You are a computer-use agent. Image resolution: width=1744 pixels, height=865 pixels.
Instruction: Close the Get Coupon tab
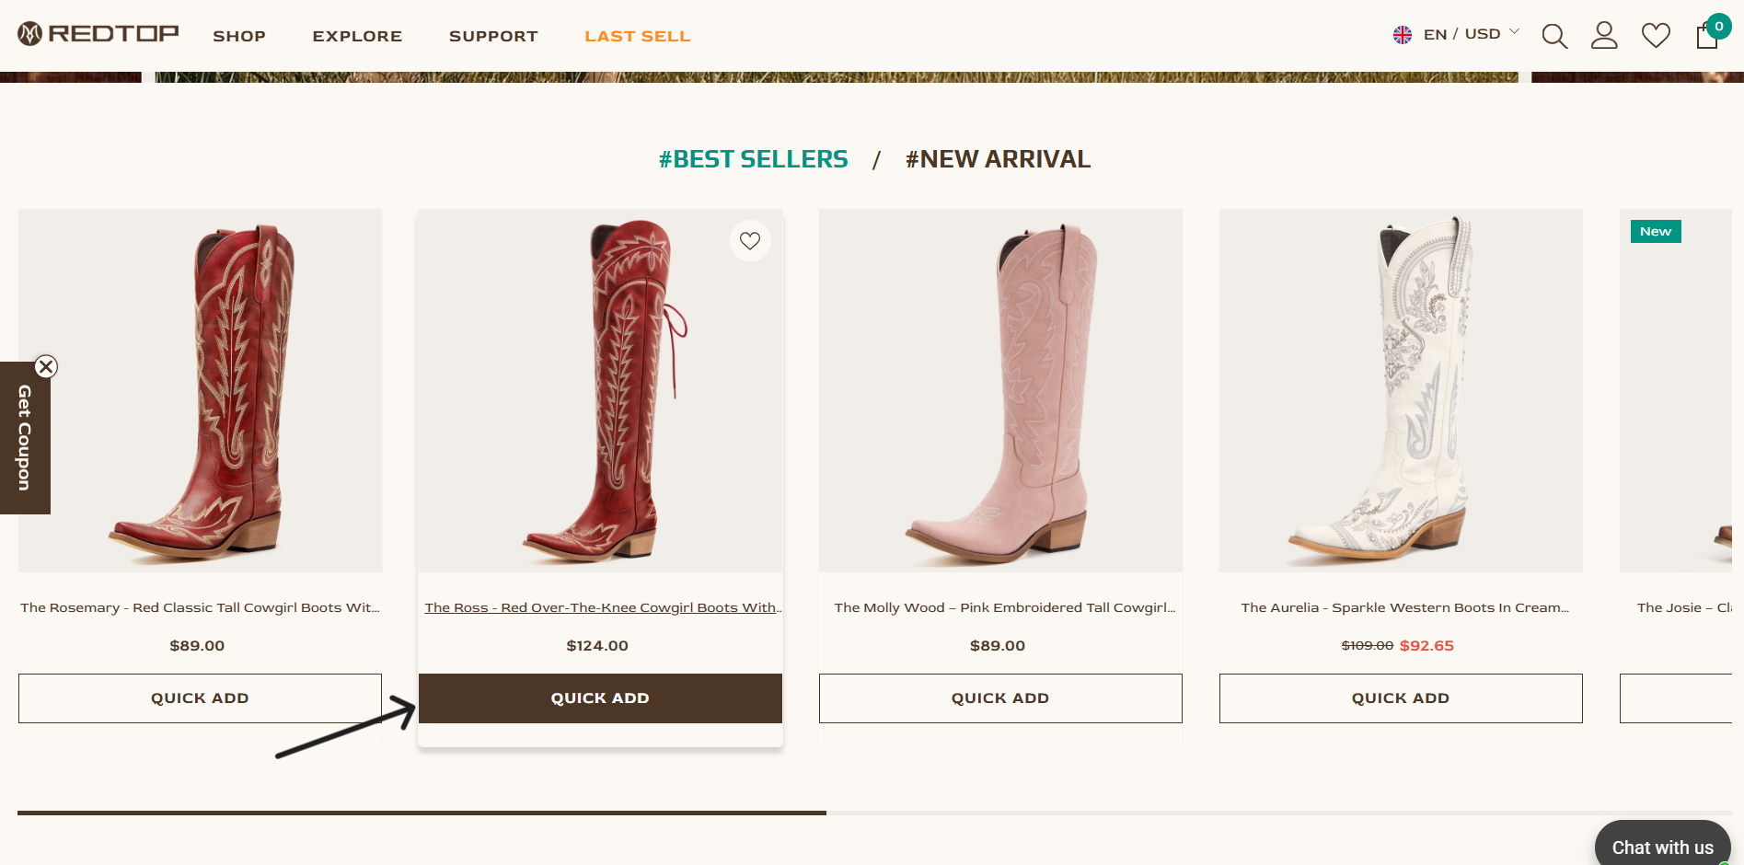[x=46, y=367]
